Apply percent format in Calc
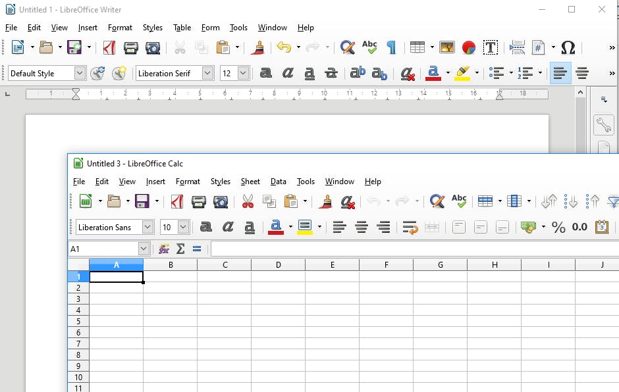Image resolution: width=619 pixels, height=392 pixels. point(558,226)
